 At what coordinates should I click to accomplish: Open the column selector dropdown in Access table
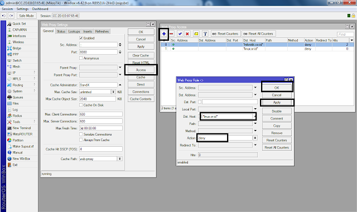point(352,40)
